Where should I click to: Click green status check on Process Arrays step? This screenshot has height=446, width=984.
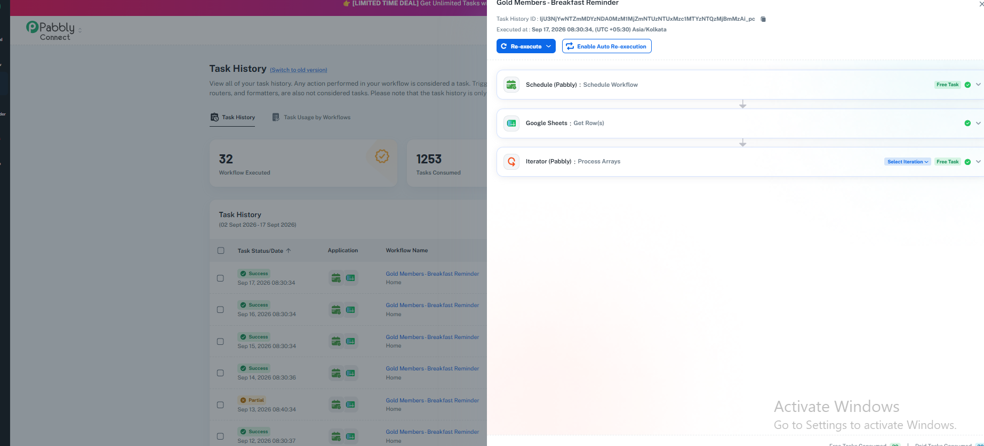pyautogui.click(x=967, y=162)
